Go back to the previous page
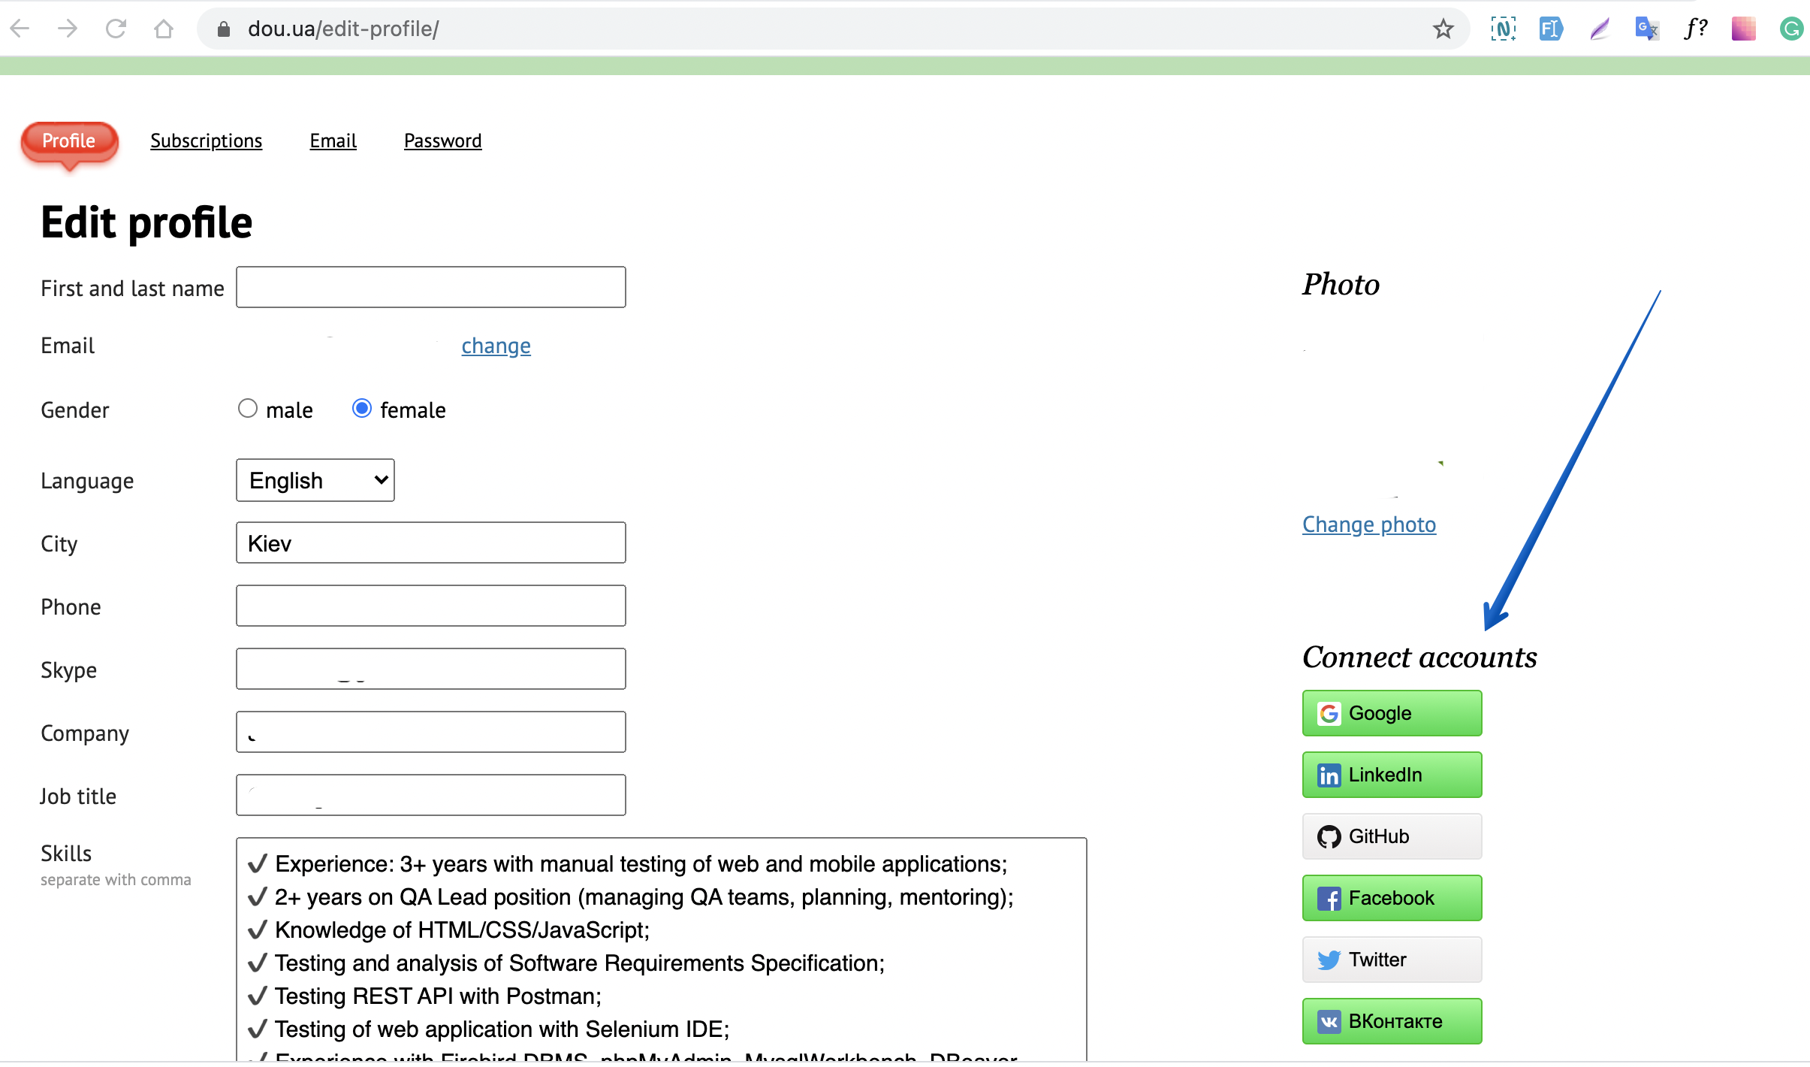 point(20,29)
